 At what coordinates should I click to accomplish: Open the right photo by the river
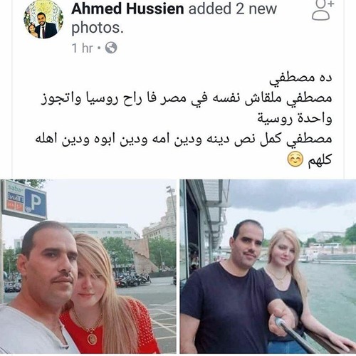268,266
